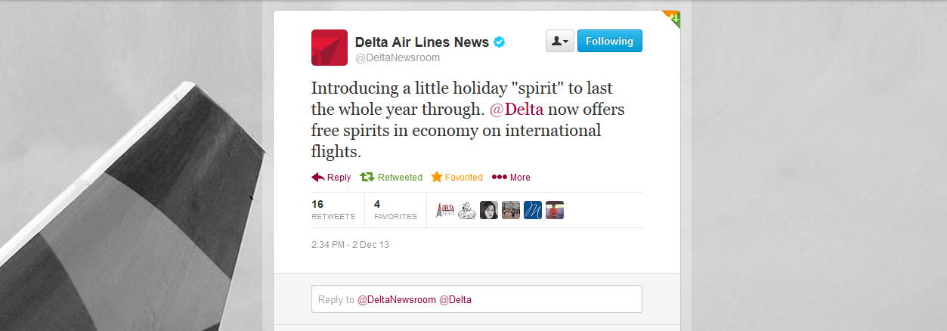Screen dimensions: 947x331
Task: Click the Delta Pointe logo avatar
Action: click(x=446, y=210)
